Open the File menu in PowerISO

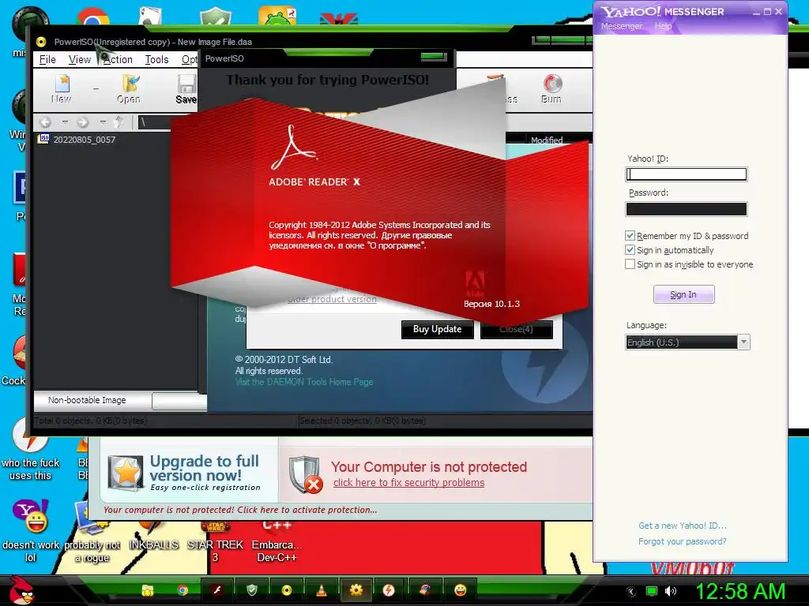47,60
